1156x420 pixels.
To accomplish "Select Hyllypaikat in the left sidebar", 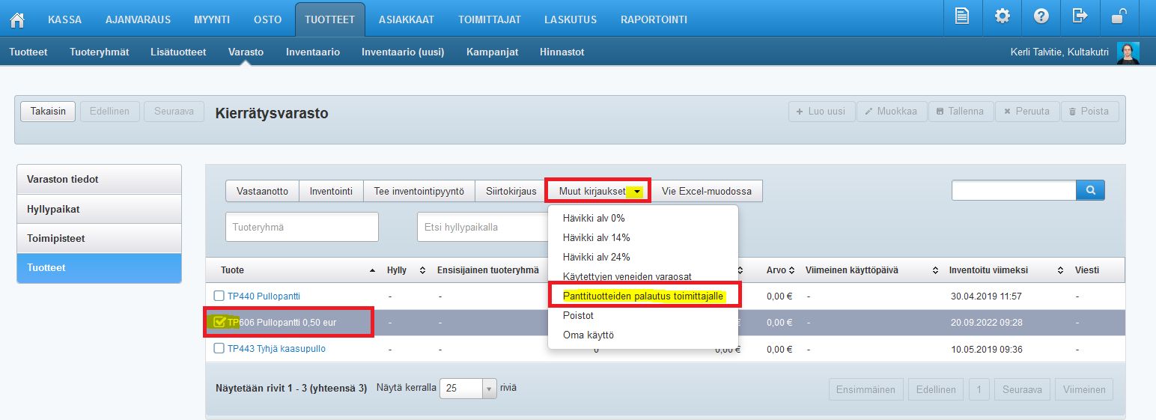I will coord(99,210).
